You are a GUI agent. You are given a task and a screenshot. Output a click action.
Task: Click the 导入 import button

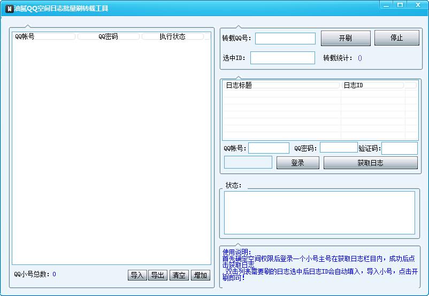tap(137, 275)
